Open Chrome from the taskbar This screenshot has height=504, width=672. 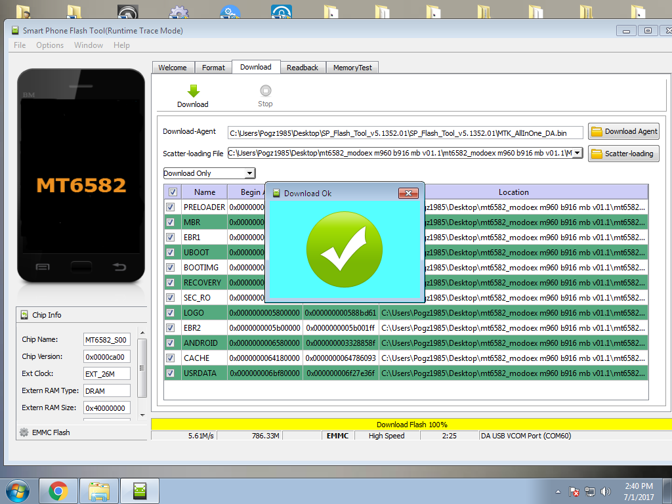pyautogui.click(x=58, y=490)
